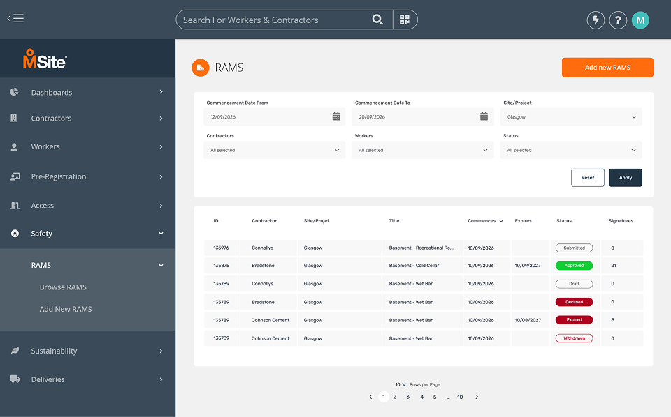671x417 pixels.
Task: Open the Workers filter dropdown
Action: 423,150
